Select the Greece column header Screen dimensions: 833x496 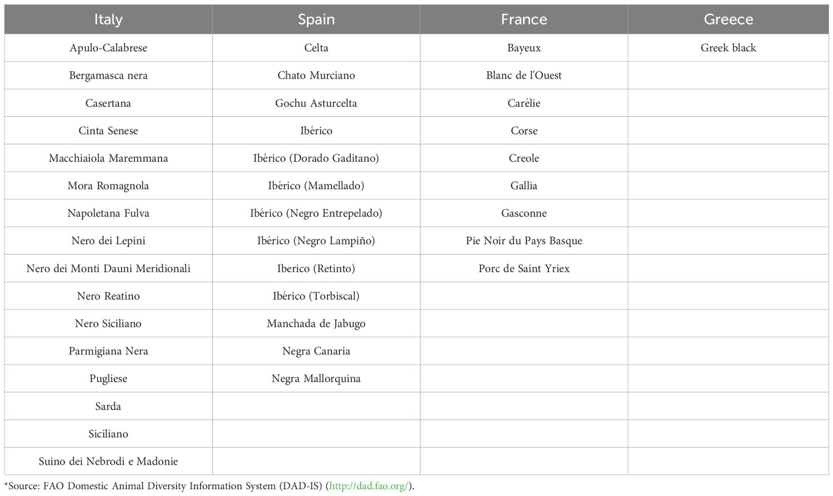(728, 19)
